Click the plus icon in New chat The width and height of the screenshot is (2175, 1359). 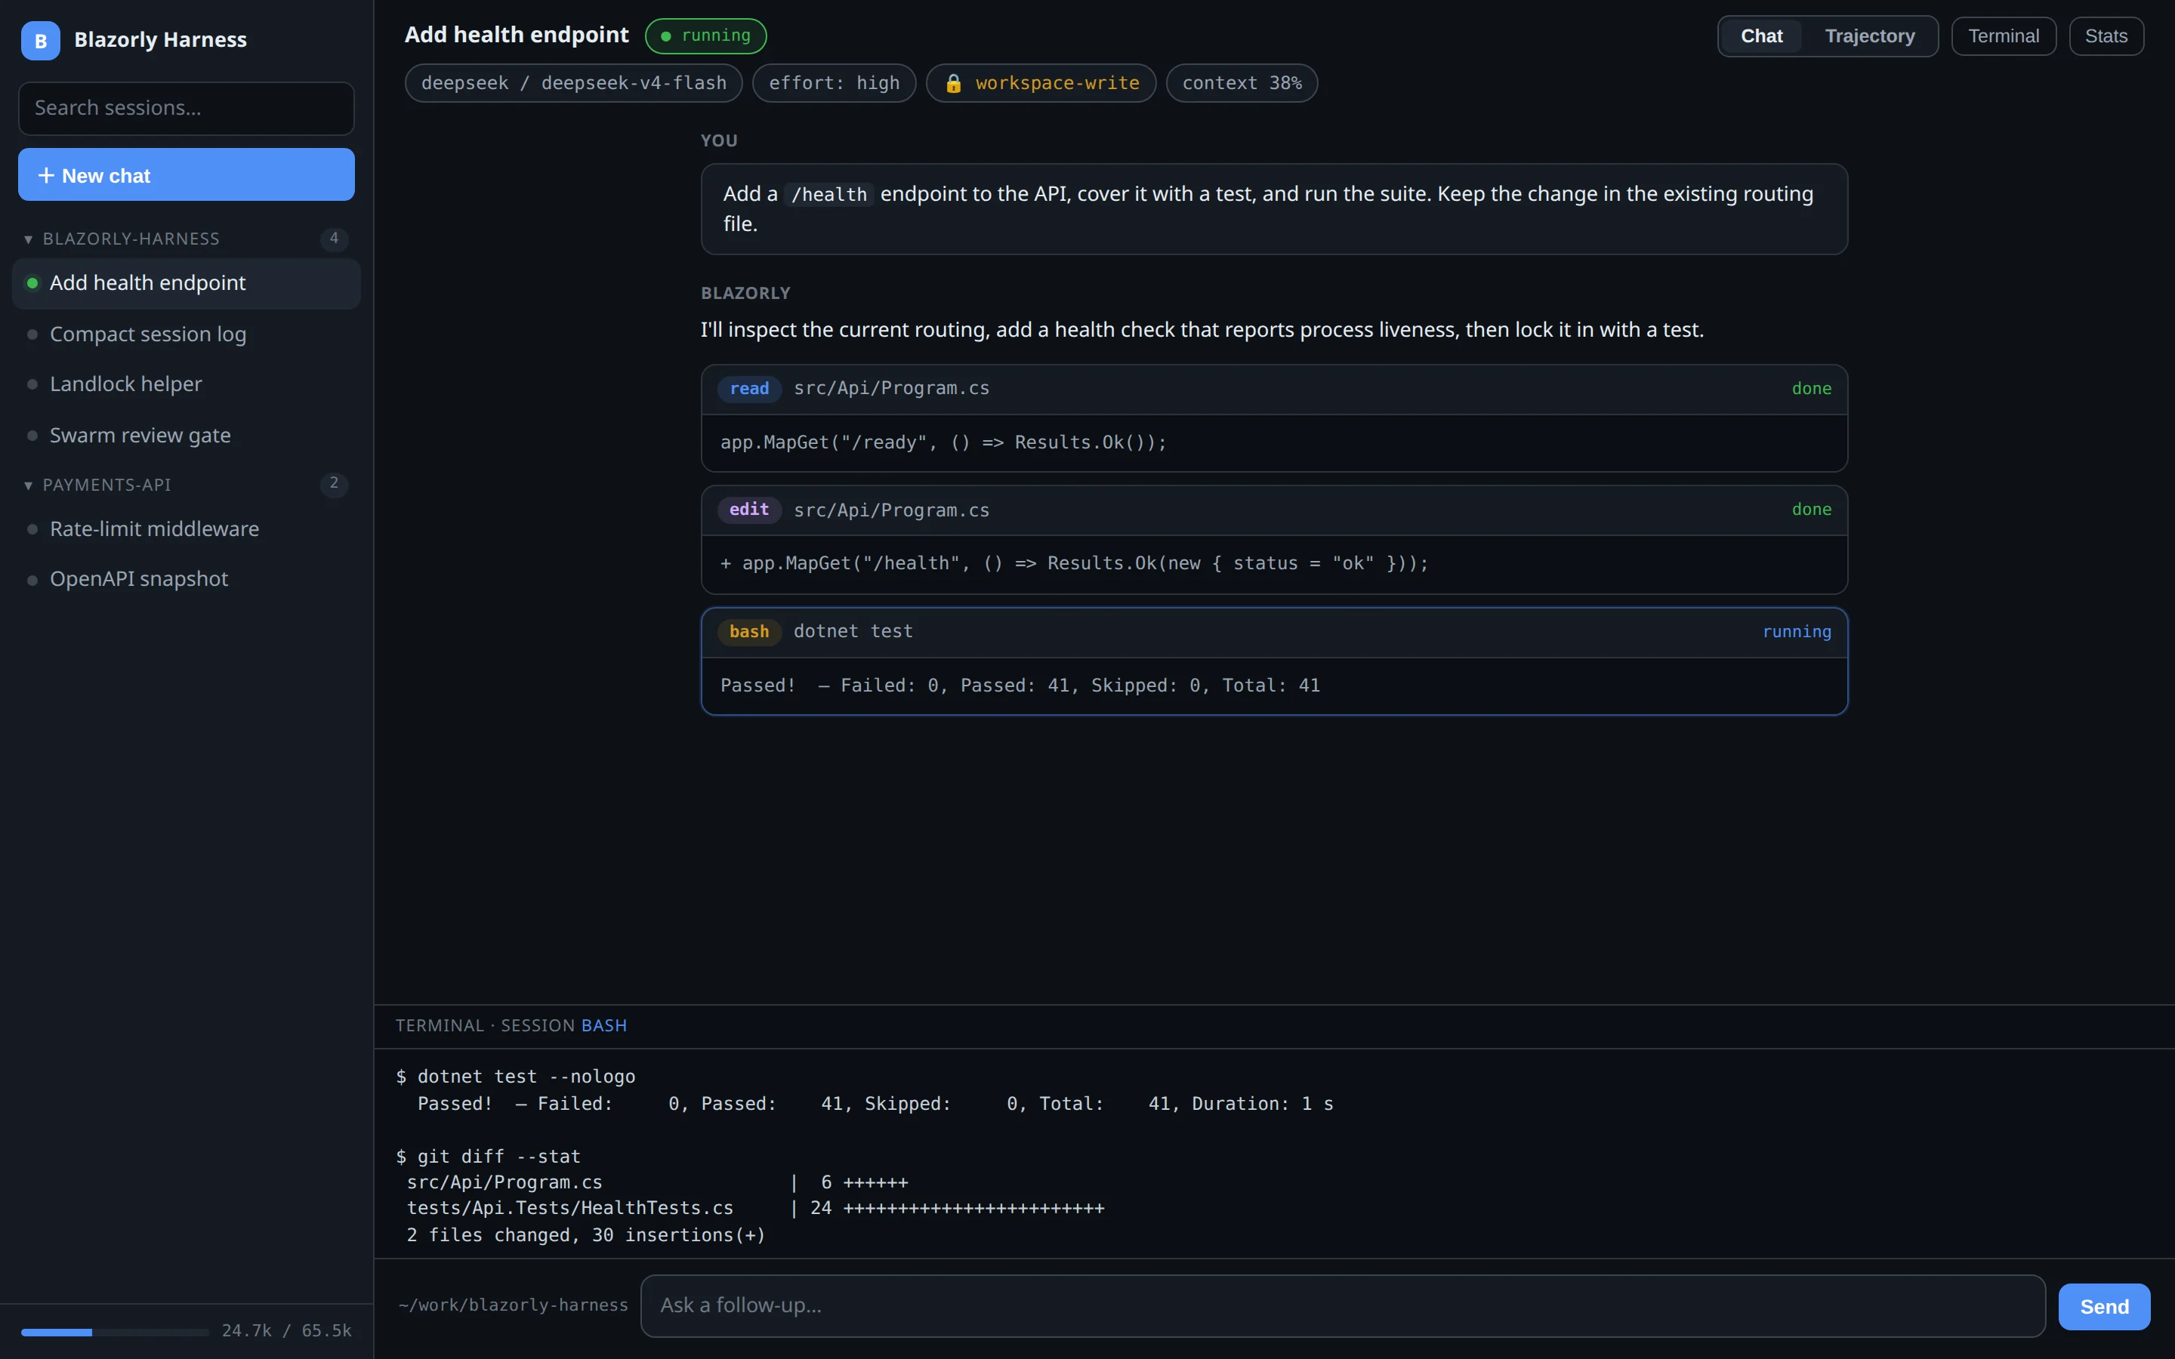tap(46, 175)
